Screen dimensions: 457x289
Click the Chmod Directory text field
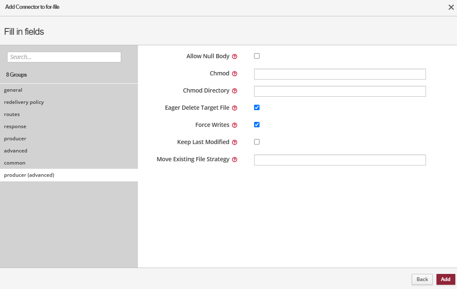click(x=340, y=91)
